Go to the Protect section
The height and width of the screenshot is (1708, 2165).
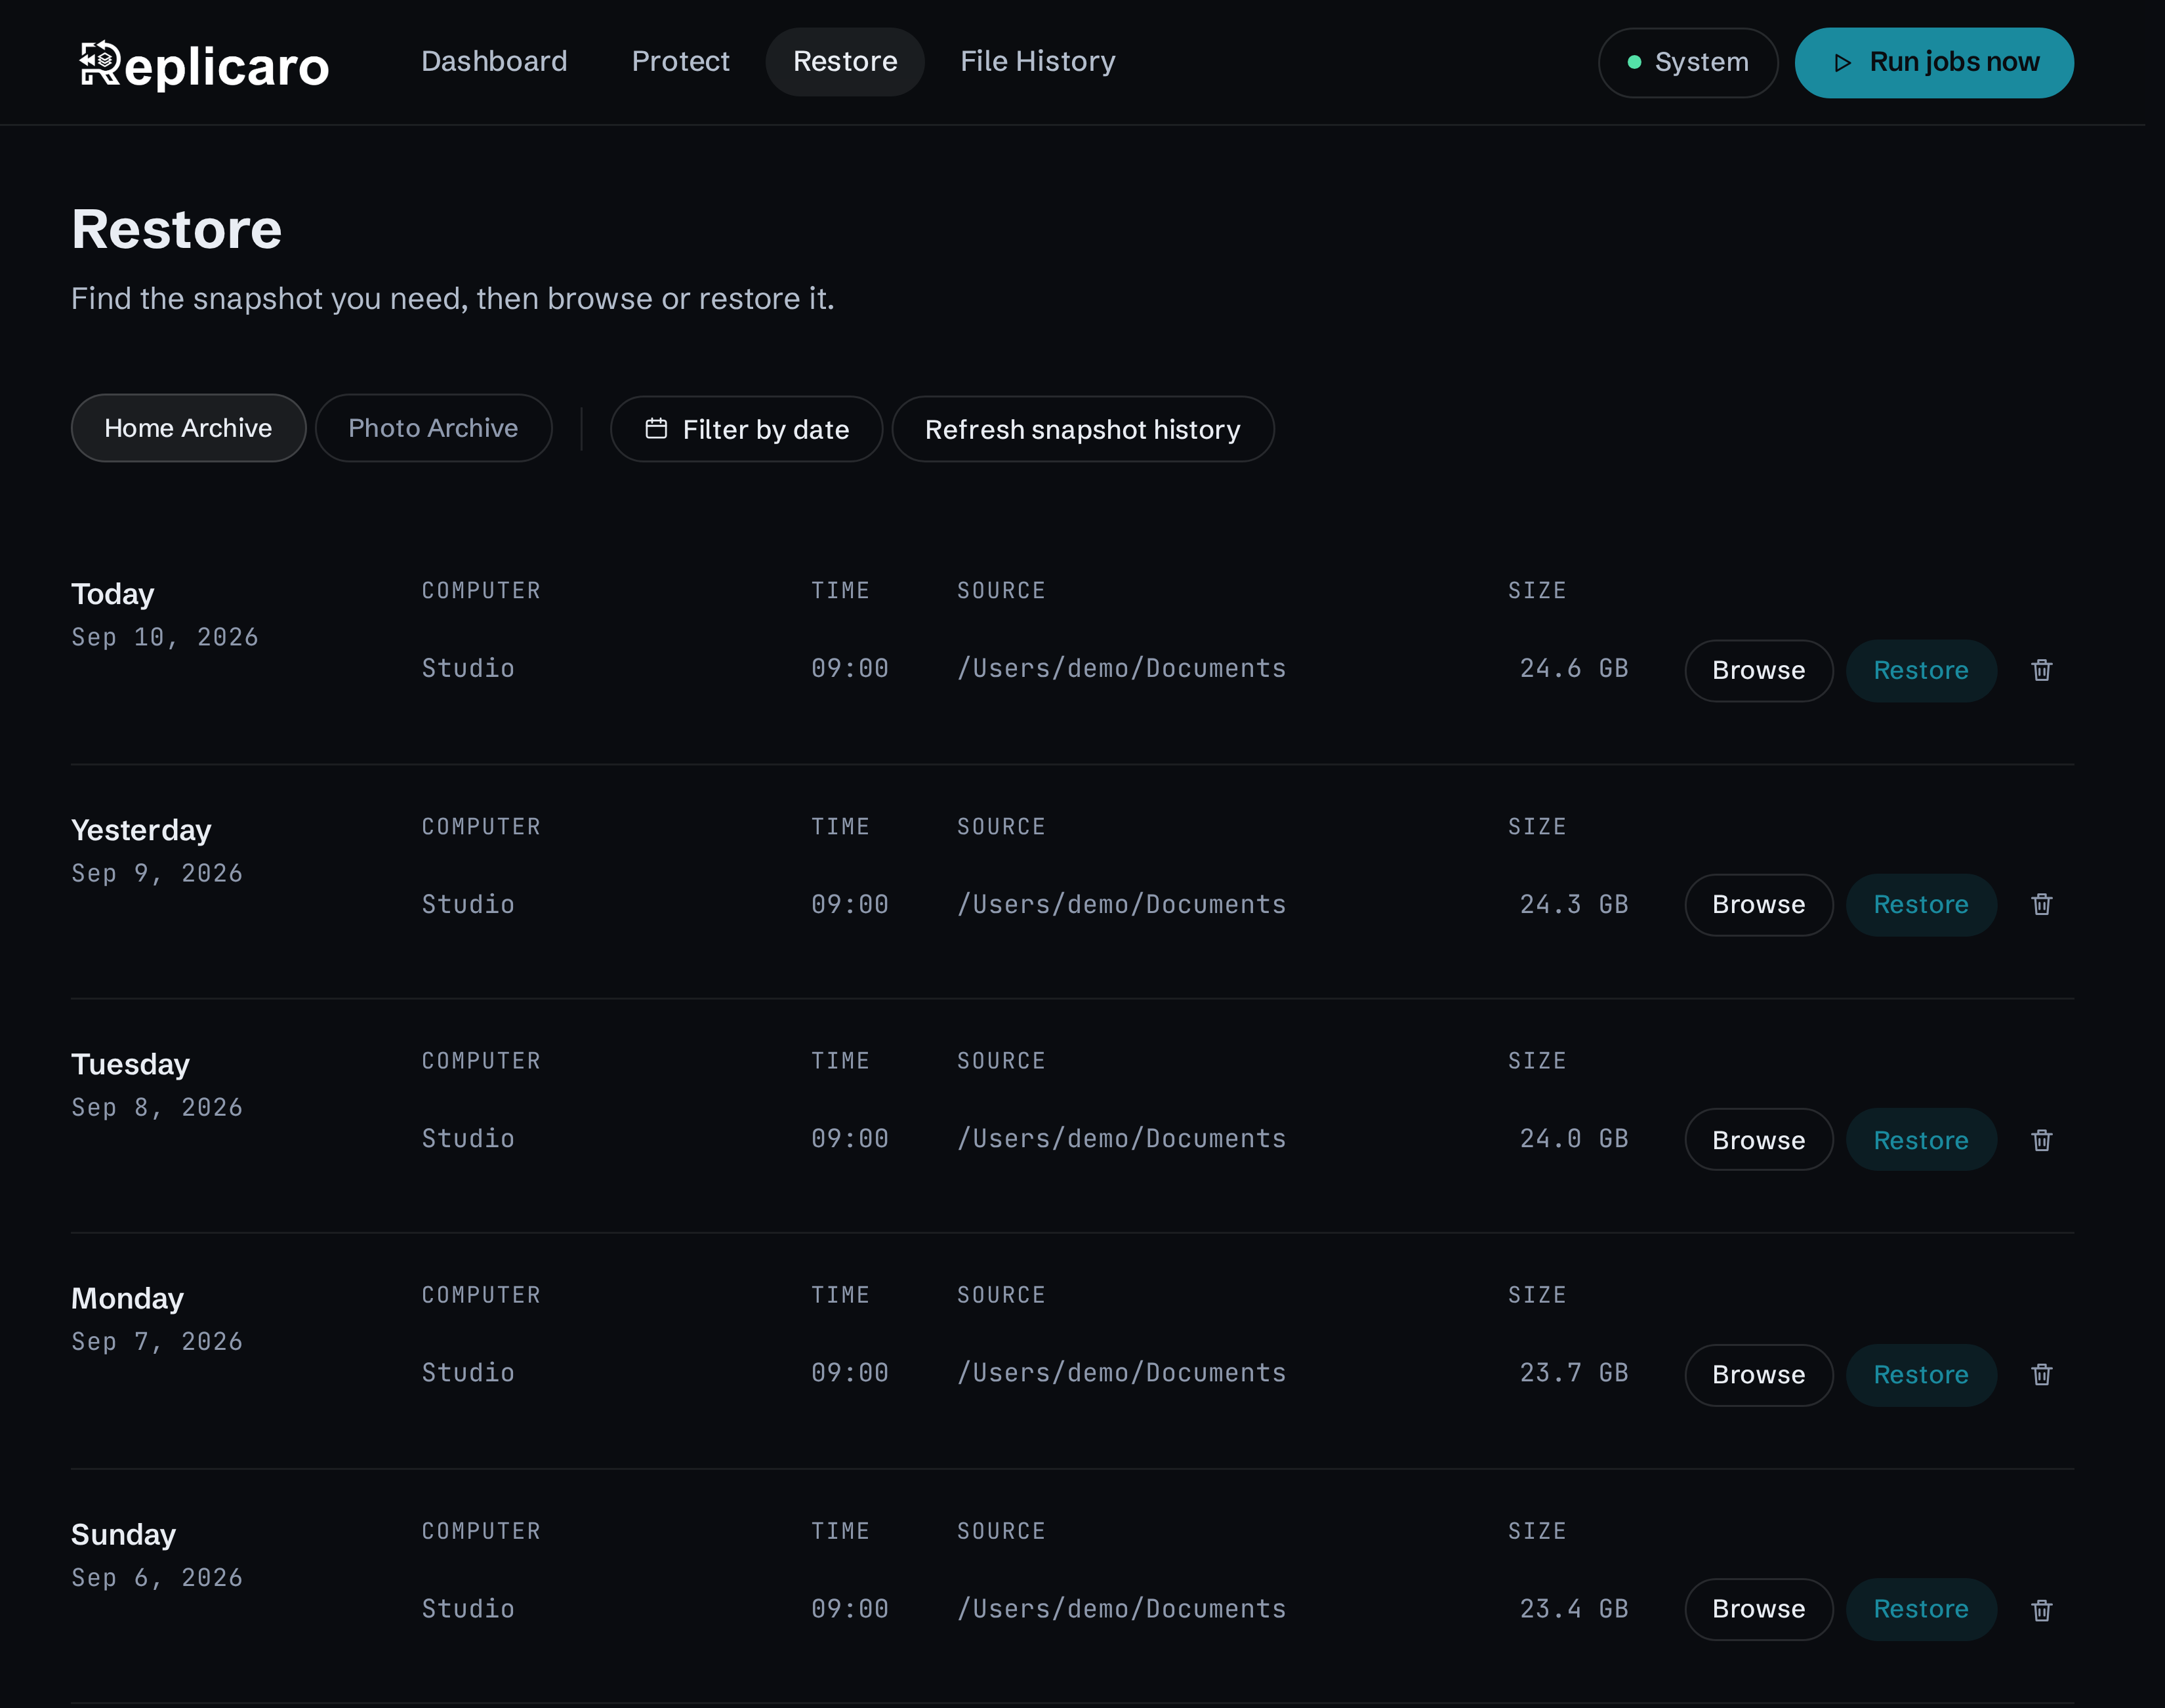(681, 62)
